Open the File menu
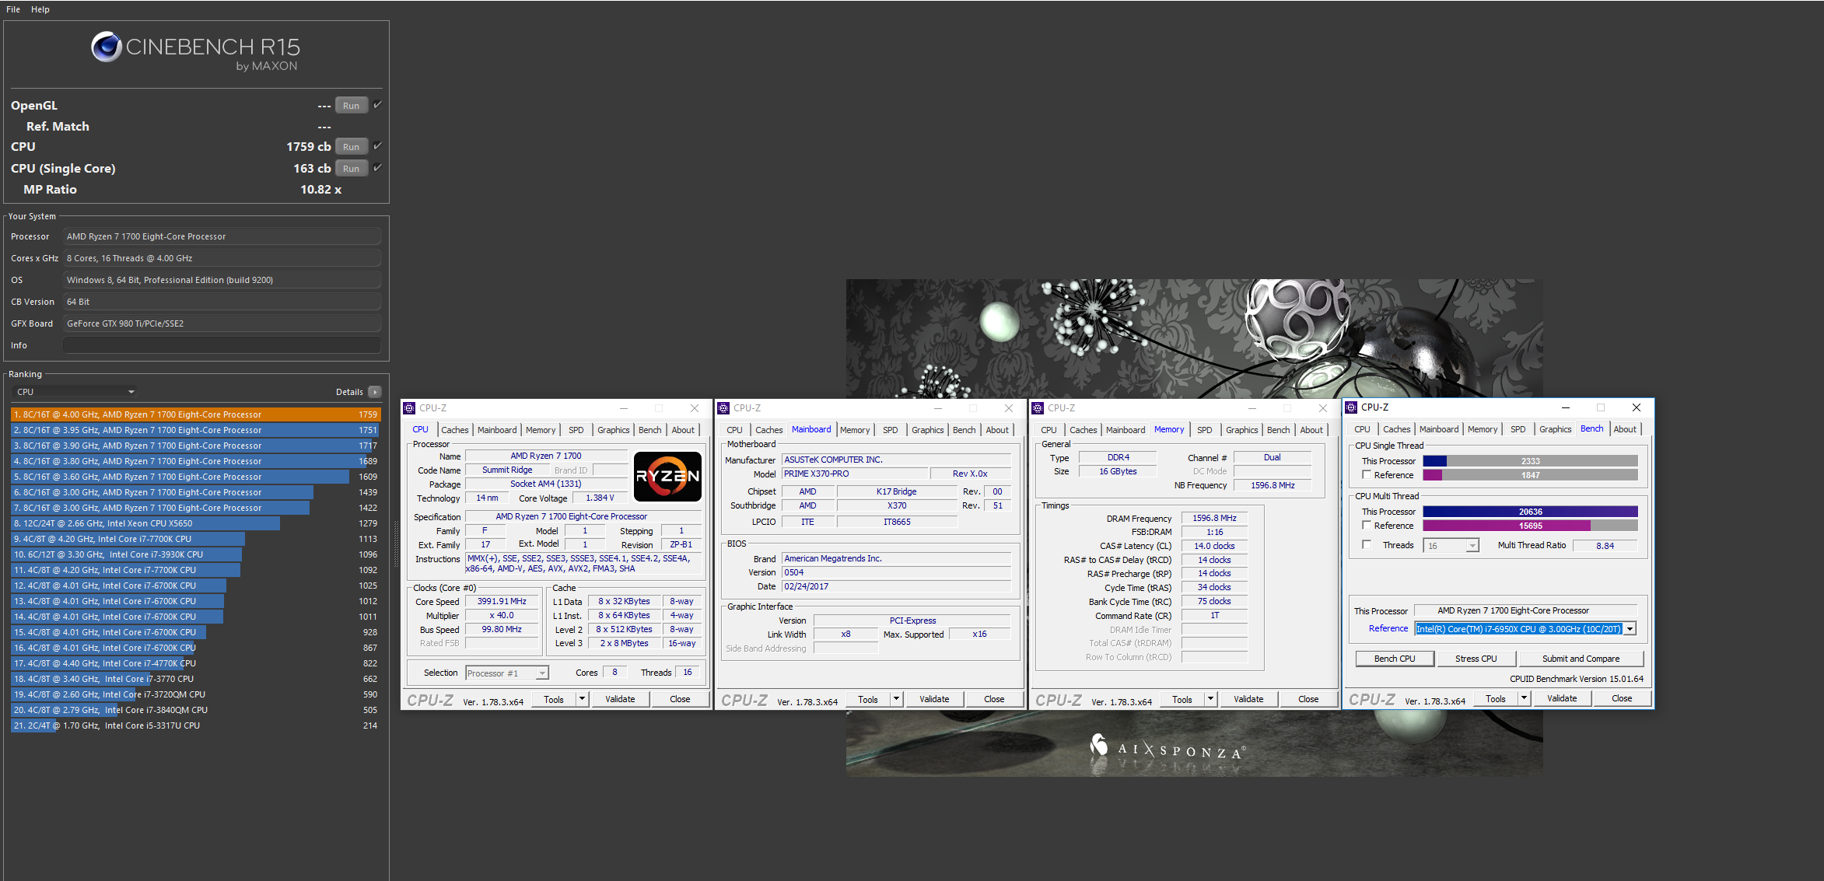Screen dimensions: 1824x881 [x=13, y=9]
